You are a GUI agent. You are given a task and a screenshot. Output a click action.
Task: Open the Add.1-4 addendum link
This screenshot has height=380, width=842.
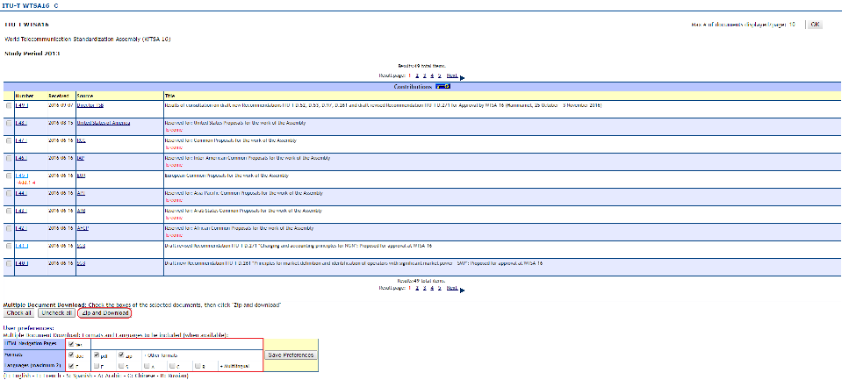pos(25,182)
